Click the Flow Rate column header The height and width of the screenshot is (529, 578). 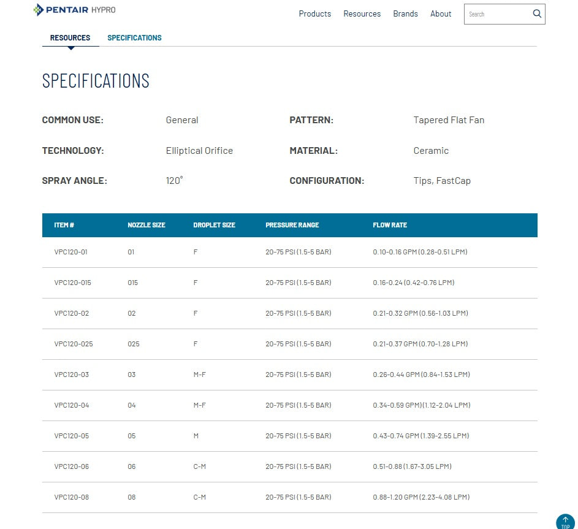389,225
